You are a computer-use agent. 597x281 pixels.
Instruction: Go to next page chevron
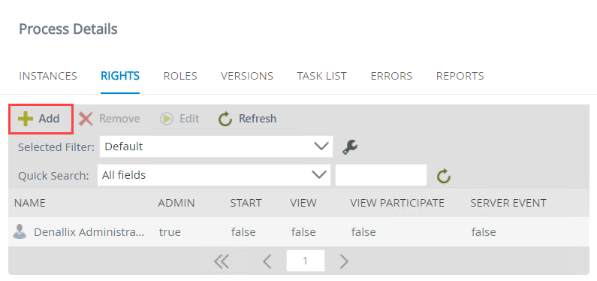pos(344,261)
